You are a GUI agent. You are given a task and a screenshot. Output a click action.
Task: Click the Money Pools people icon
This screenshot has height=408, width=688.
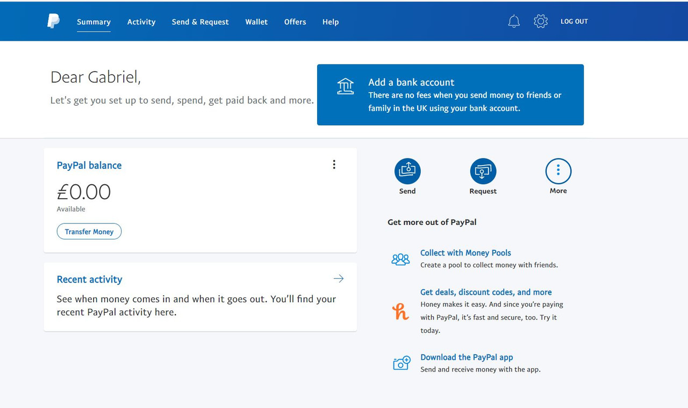[x=400, y=259]
